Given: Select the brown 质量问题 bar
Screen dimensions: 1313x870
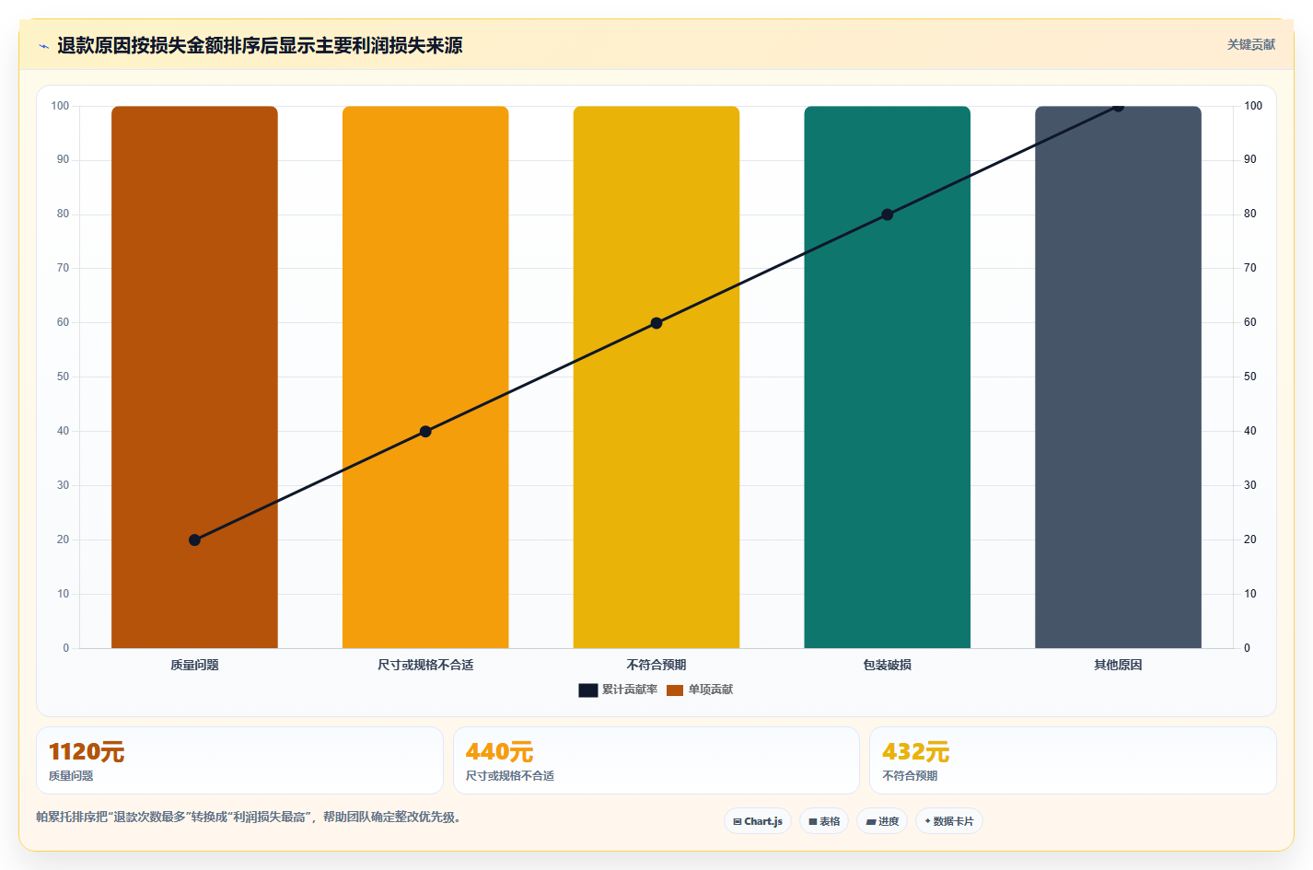Looking at the screenshot, I should click(194, 377).
